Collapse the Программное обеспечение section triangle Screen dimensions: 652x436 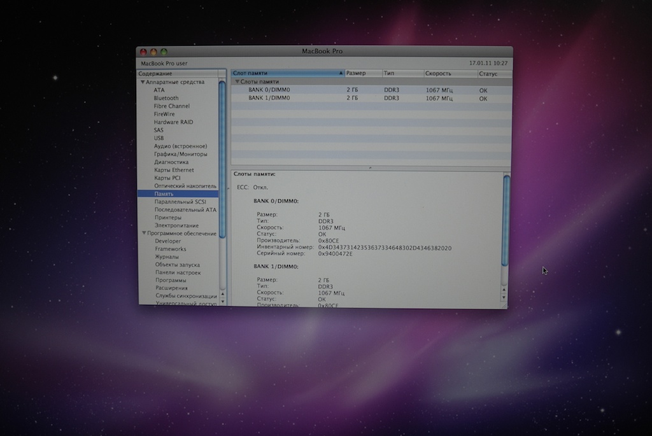(144, 234)
